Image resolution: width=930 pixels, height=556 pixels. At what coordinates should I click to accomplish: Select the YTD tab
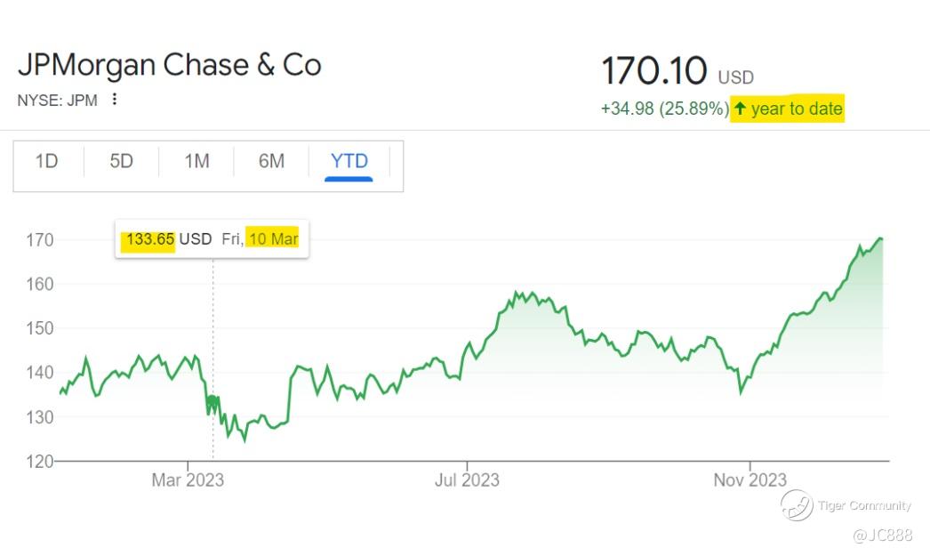[349, 161]
